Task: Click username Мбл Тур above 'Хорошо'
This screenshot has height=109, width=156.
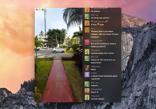Action: [94, 83]
